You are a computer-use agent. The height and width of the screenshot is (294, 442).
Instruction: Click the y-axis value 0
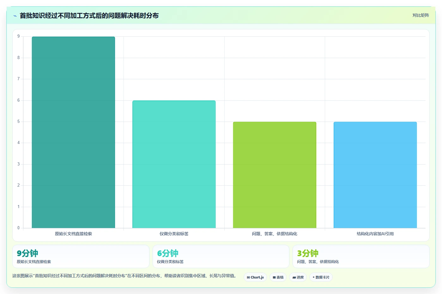[x=18, y=228]
